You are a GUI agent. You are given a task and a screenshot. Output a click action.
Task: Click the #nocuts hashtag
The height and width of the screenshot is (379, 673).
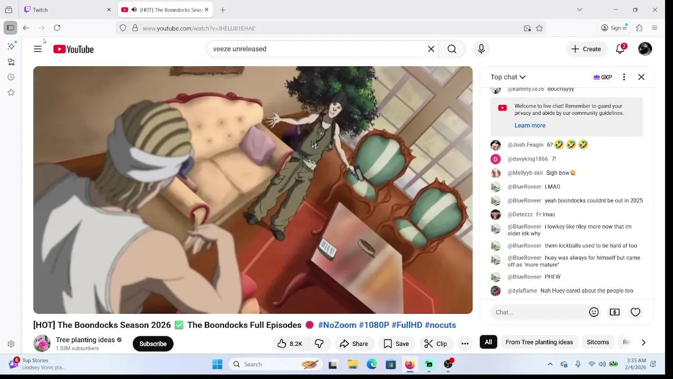click(440, 325)
